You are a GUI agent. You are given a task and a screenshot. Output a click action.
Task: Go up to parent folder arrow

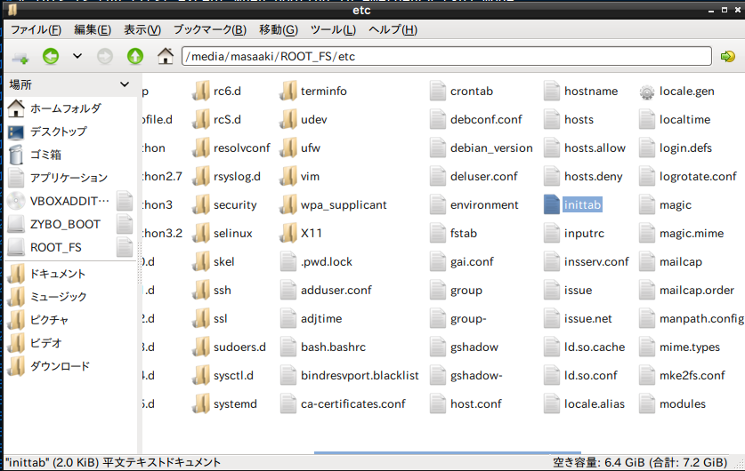click(135, 57)
